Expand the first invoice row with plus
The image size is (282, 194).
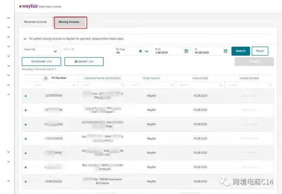point(25,96)
